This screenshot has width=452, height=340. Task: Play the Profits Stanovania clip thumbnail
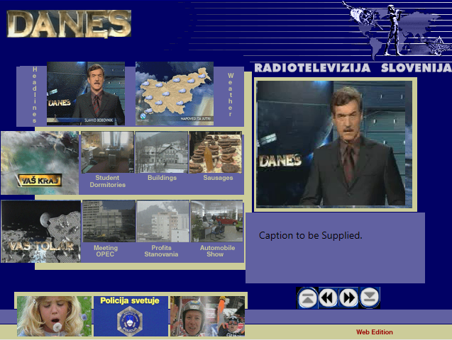[x=163, y=221]
